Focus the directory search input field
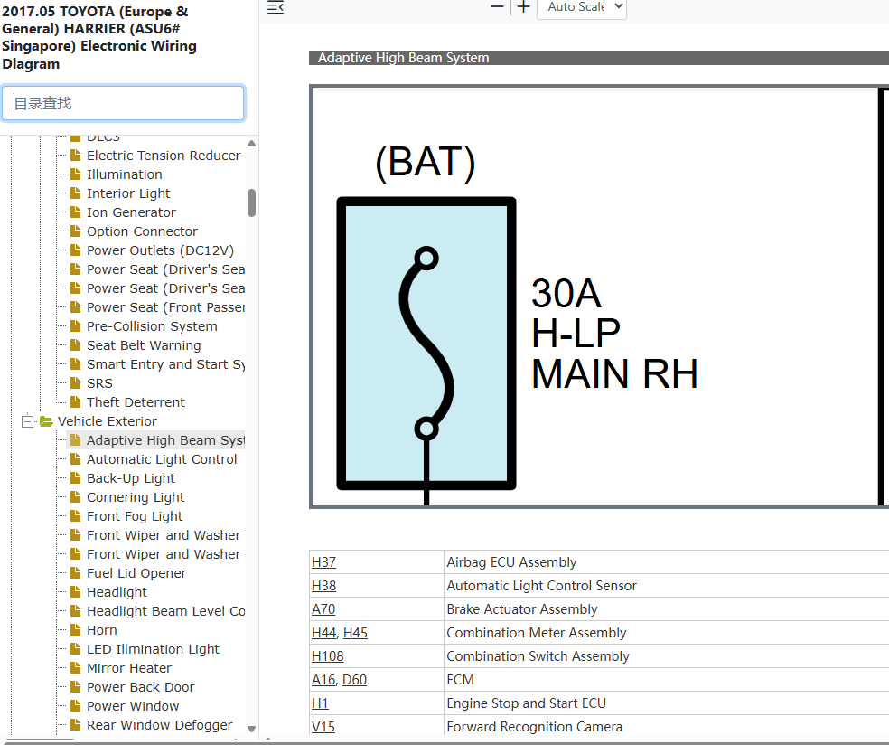889x745 pixels. coord(123,103)
